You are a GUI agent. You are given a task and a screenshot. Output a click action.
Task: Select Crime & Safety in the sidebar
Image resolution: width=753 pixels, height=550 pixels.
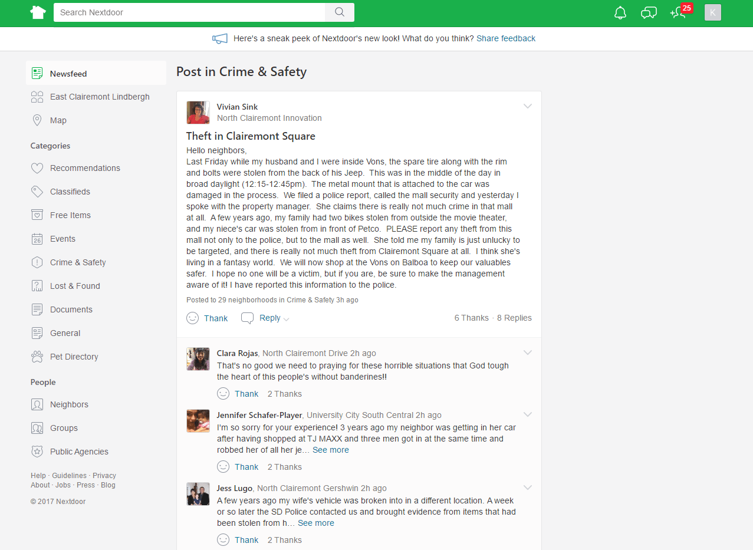(78, 262)
